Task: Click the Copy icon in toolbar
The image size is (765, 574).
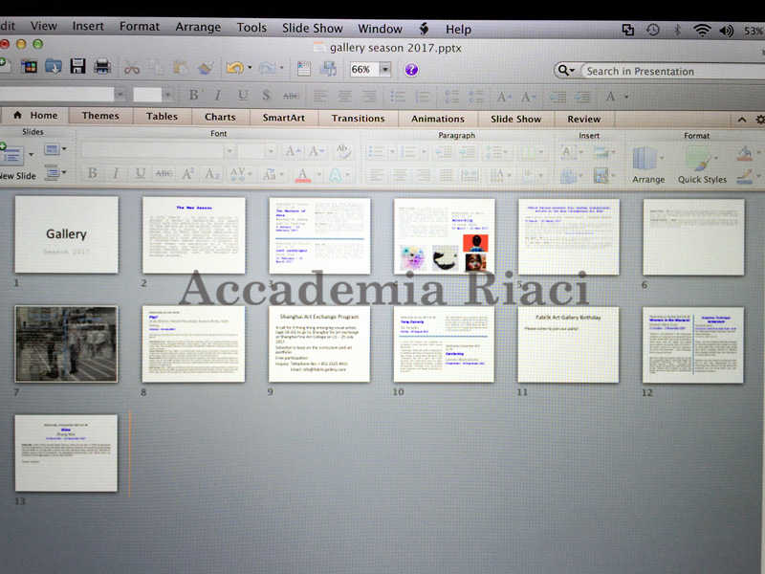Action: (x=157, y=67)
